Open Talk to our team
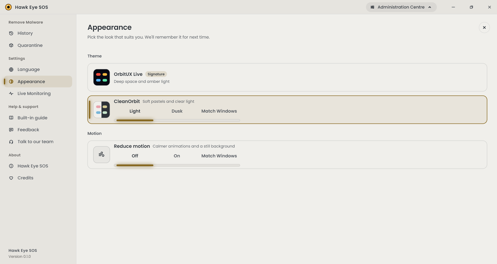Image resolution: width=497 pixels, height=264 pixels. pos(38,142)
